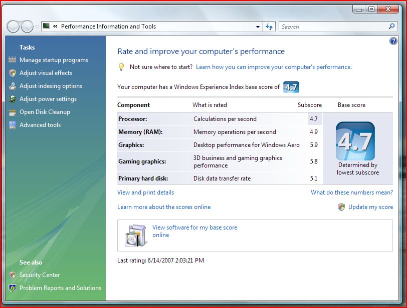Image resolution: width=407 pixels, height=308 pixels.
Task: Click Disk data transfer rate text
Action: [x=222, y=178]
